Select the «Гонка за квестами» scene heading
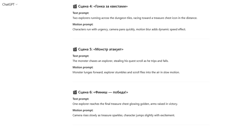The height and width of the screenshot is (131, 227). click(103, 6)
